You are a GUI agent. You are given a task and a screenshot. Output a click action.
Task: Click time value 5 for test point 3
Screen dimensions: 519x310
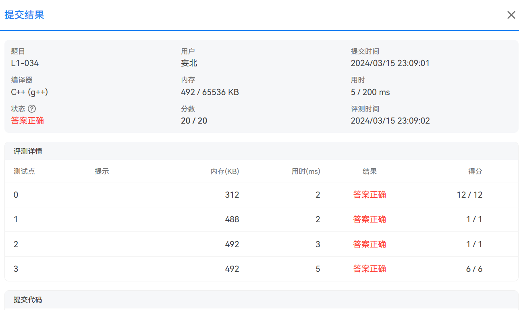coord(318,269)
